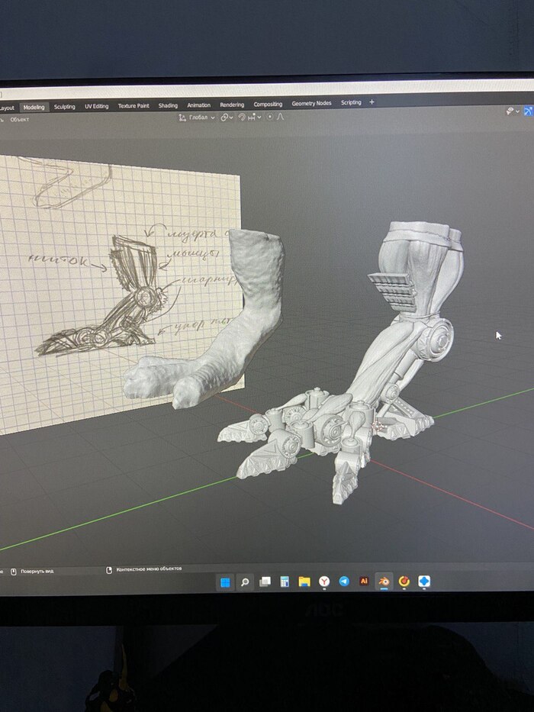Open the blue diamond app taskbar icon
Viewport: 534px width, 712px height.
423,581
